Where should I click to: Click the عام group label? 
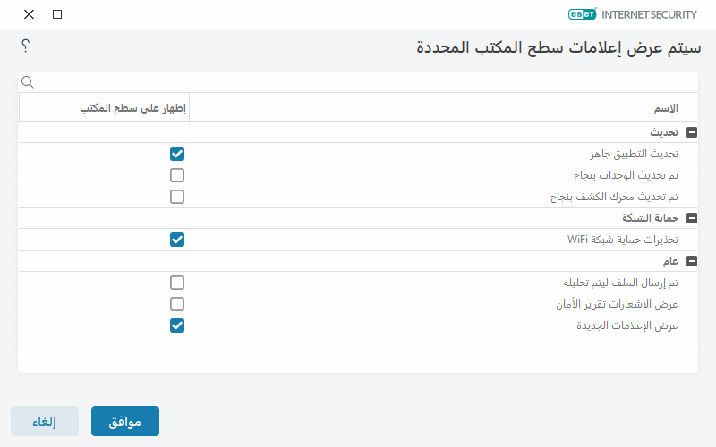[x=670, y=261]
